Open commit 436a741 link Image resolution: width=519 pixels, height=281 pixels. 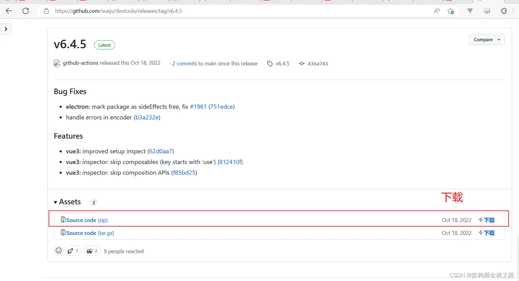[318, 64]
